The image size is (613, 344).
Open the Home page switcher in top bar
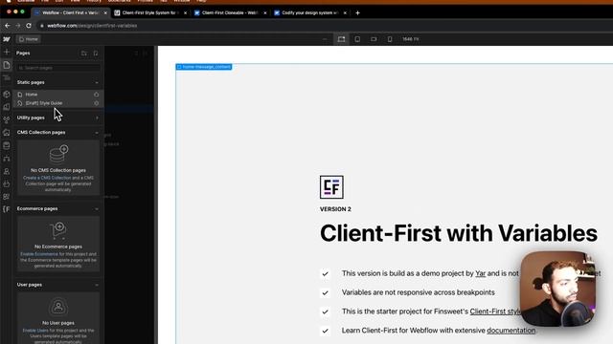(x=29, y=39)
